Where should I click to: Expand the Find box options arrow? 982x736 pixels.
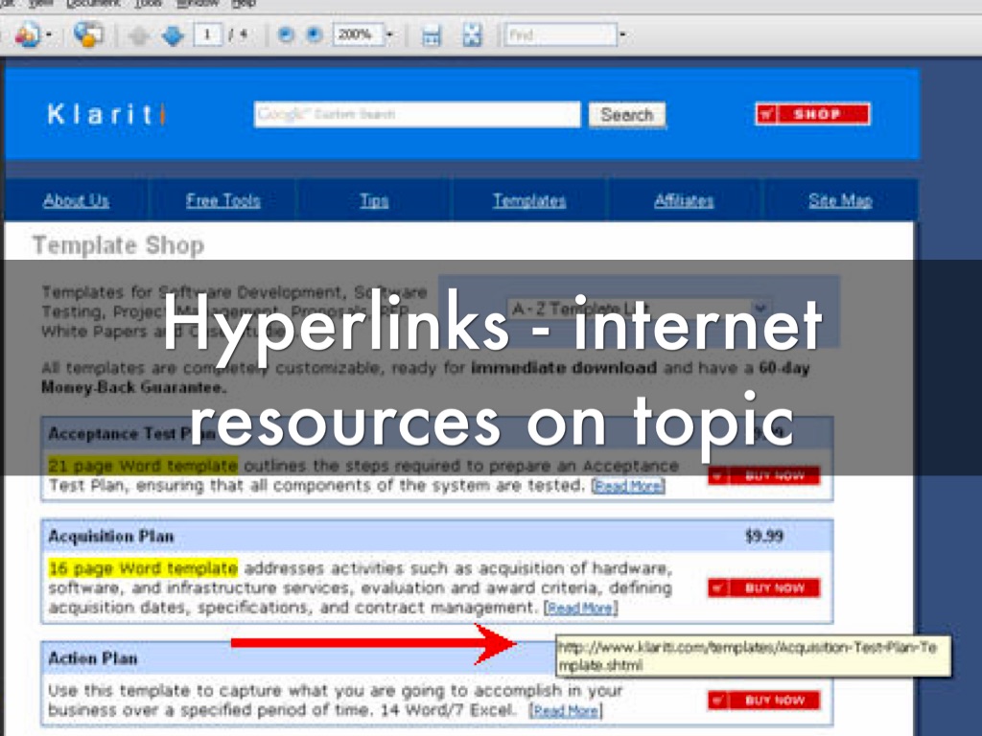tap(622, 35)
